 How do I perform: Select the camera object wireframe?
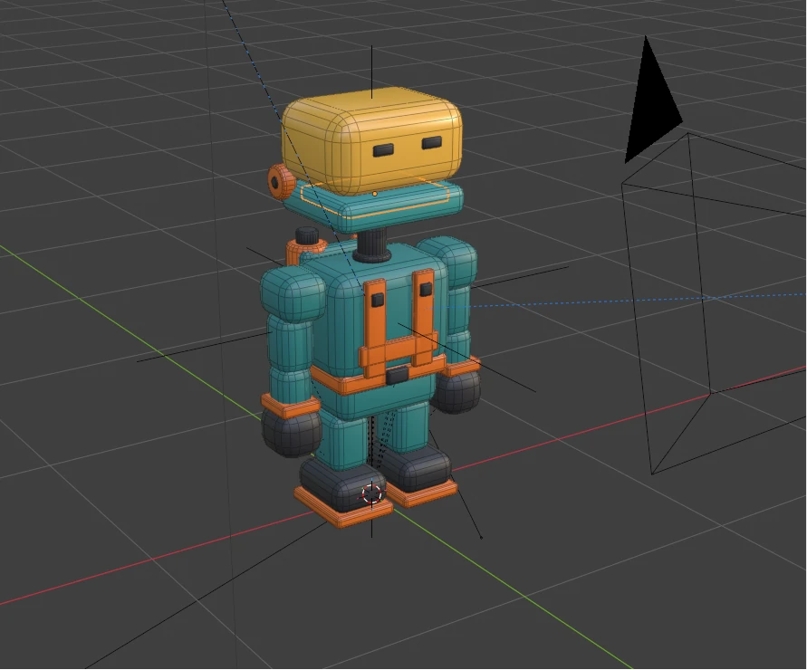coord(716,303)
